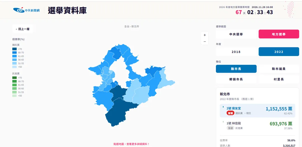Zoom out the map with minus button
This screenshot has width=302, height=147.
[204, 41]
